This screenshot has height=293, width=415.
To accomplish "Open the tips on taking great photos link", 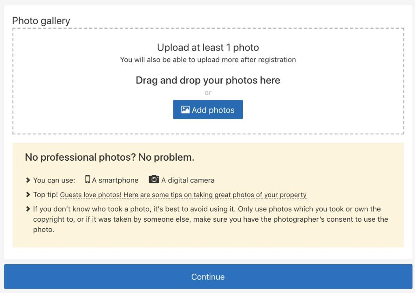I will coord(183,195).
